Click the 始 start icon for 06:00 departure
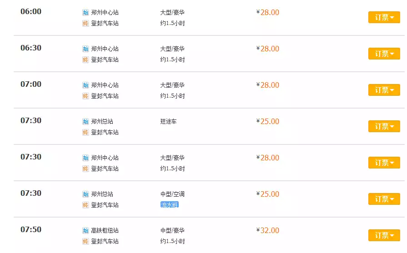This screenshot has width=407, height=253. tap(85, 12)
